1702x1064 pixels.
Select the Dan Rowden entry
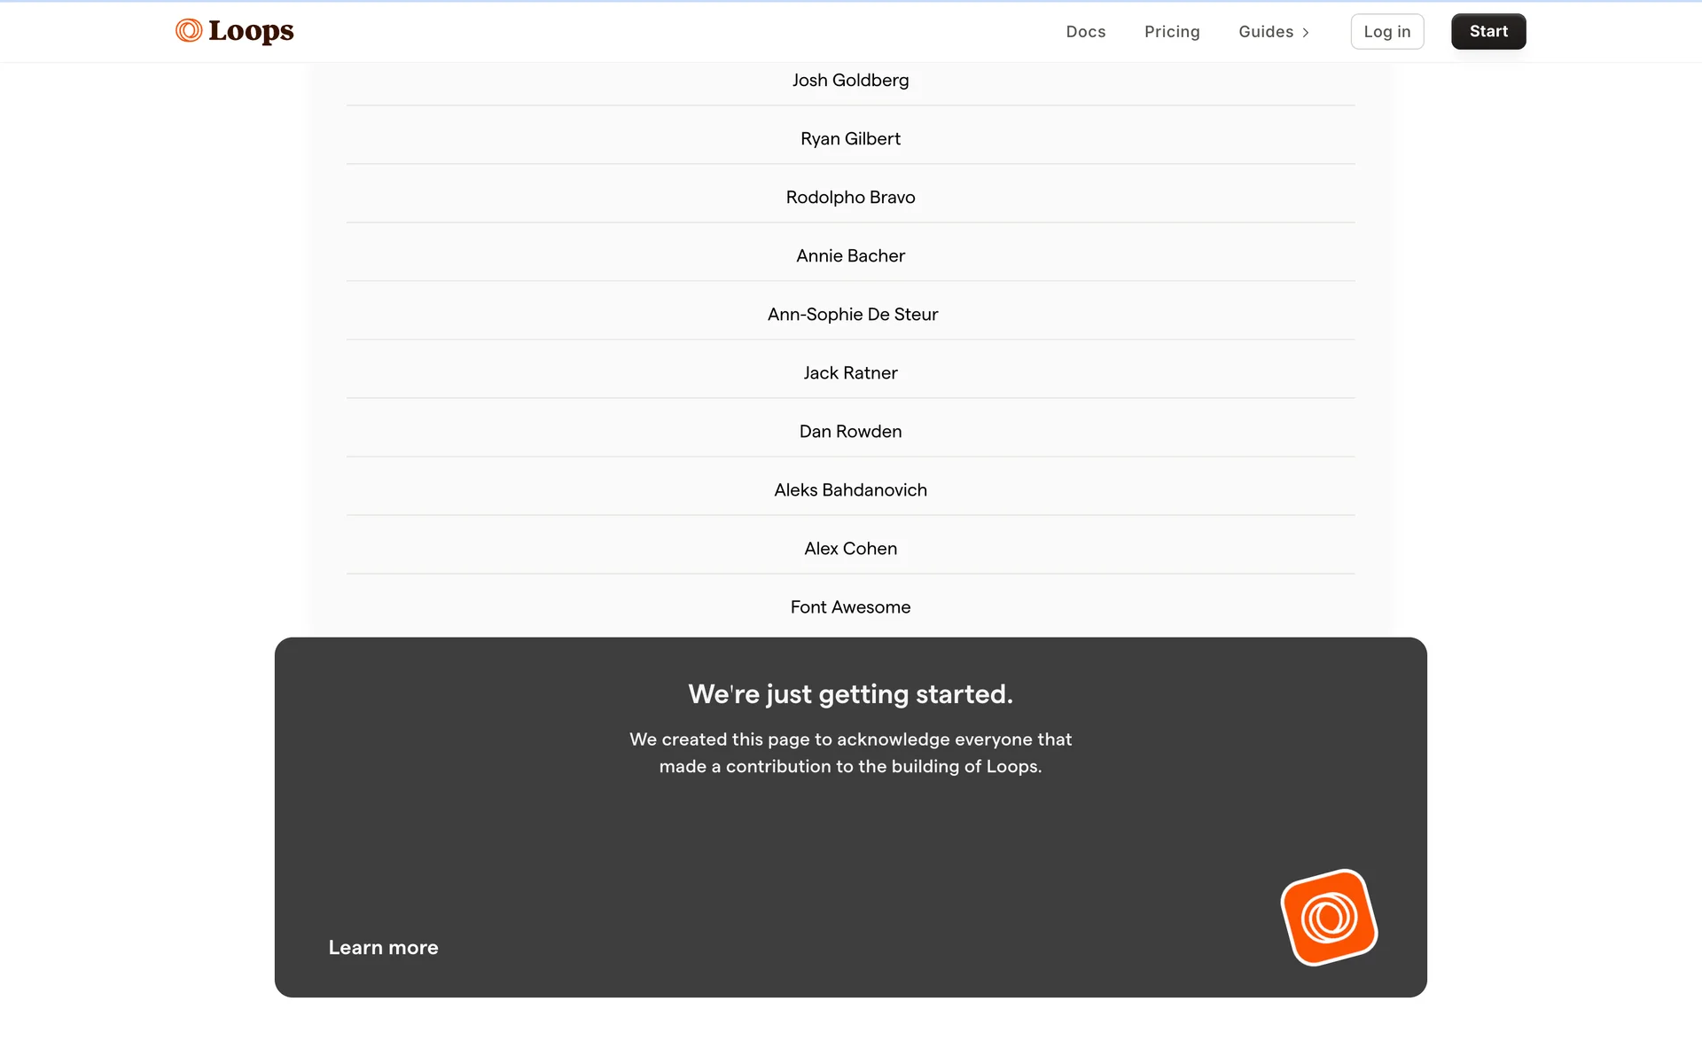(850, 432)
